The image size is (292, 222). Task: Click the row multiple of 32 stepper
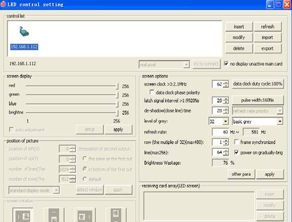coord(226,142)
